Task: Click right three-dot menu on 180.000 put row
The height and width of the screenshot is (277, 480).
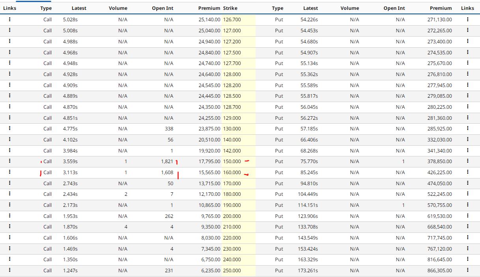Action: (x=467, y=194)
